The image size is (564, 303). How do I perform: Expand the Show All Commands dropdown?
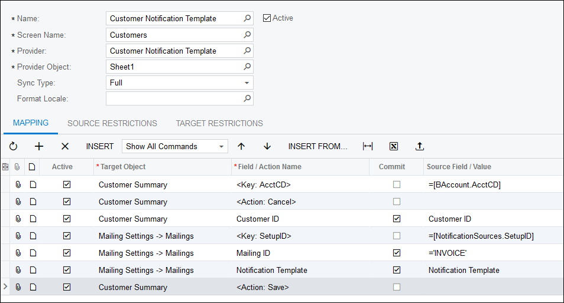[222, 146]
